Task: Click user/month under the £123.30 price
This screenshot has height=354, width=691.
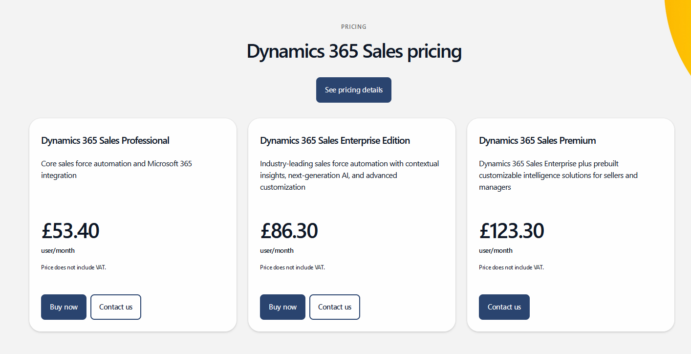Action: 496,251
